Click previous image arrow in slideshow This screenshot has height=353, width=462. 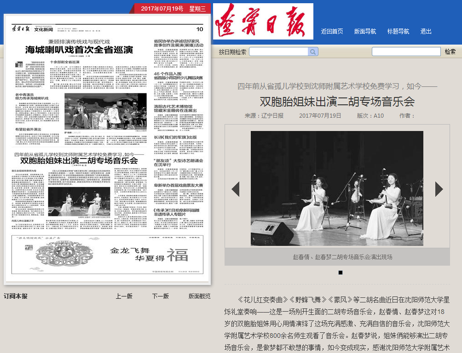click(235, 189)
